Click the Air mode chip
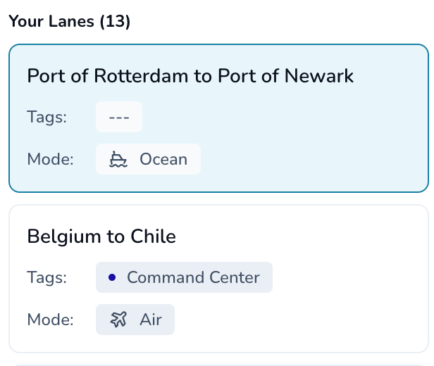This screenshot has height=366, width=434. 135,320
